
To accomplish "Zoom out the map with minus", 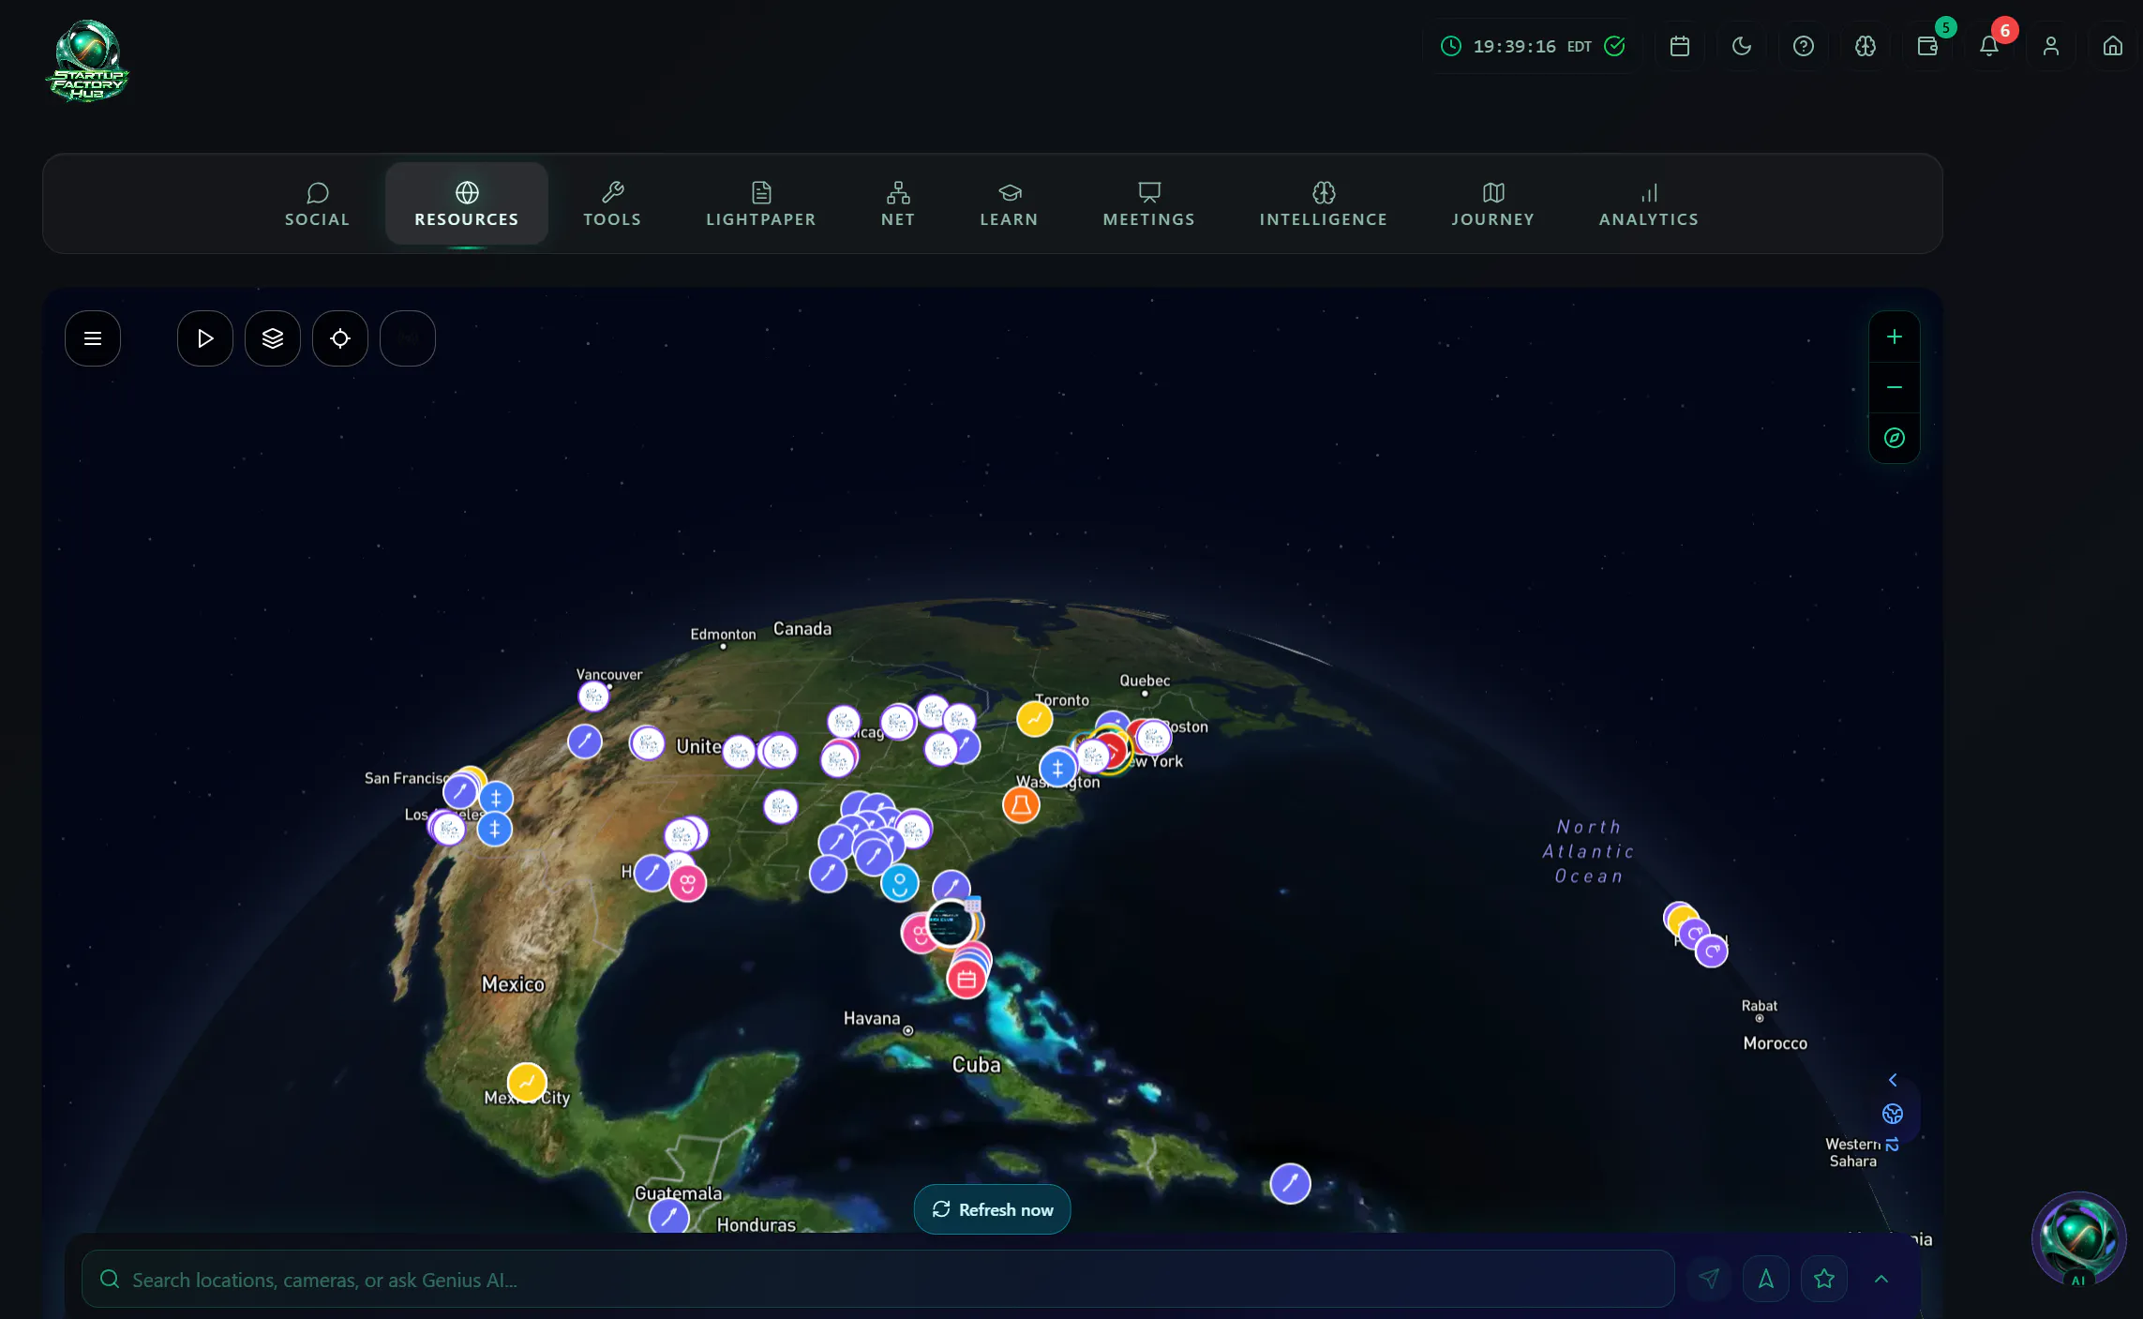I will pyautogui.click(x=1894, y=387).
